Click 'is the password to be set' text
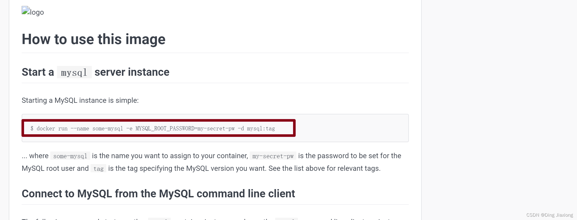577x220 pixels. click(x=337, y=156)
